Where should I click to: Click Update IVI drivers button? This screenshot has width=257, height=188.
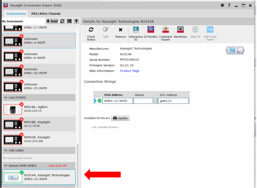120,118
